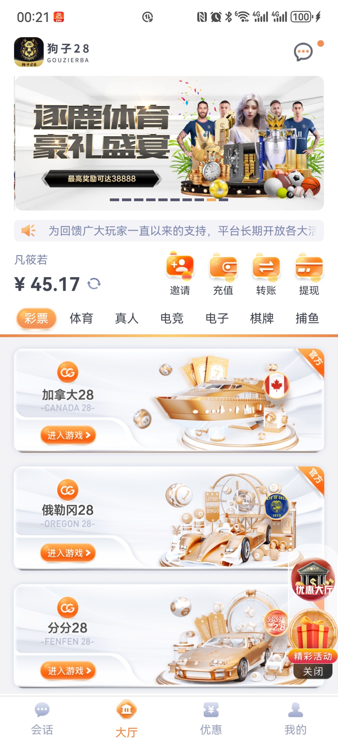Close the floating activity widget with 关闭

point(313,671)
